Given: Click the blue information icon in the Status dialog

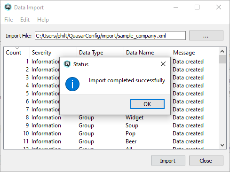Looking at the screenshot, I should [72, 84].
